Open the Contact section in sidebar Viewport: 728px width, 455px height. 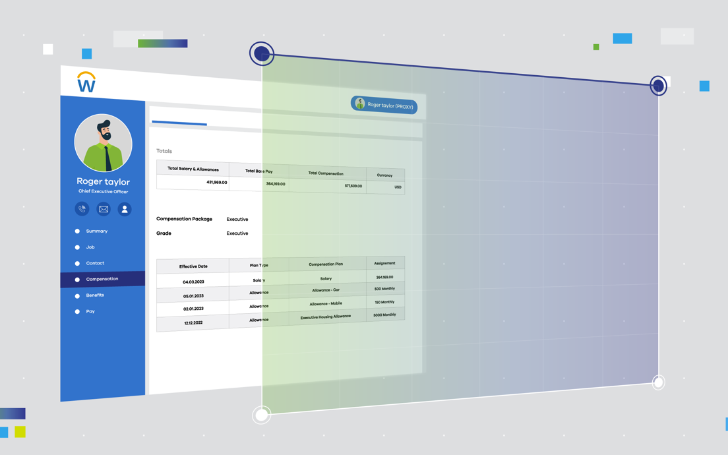pos(95,263)
